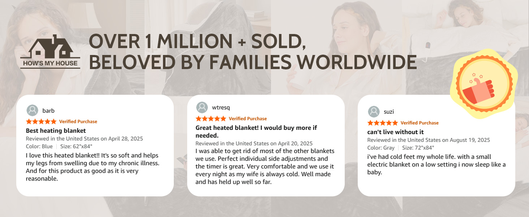The image size is (529, 217).
Task: Click the How's My House logo
Action: coord(50,52)
